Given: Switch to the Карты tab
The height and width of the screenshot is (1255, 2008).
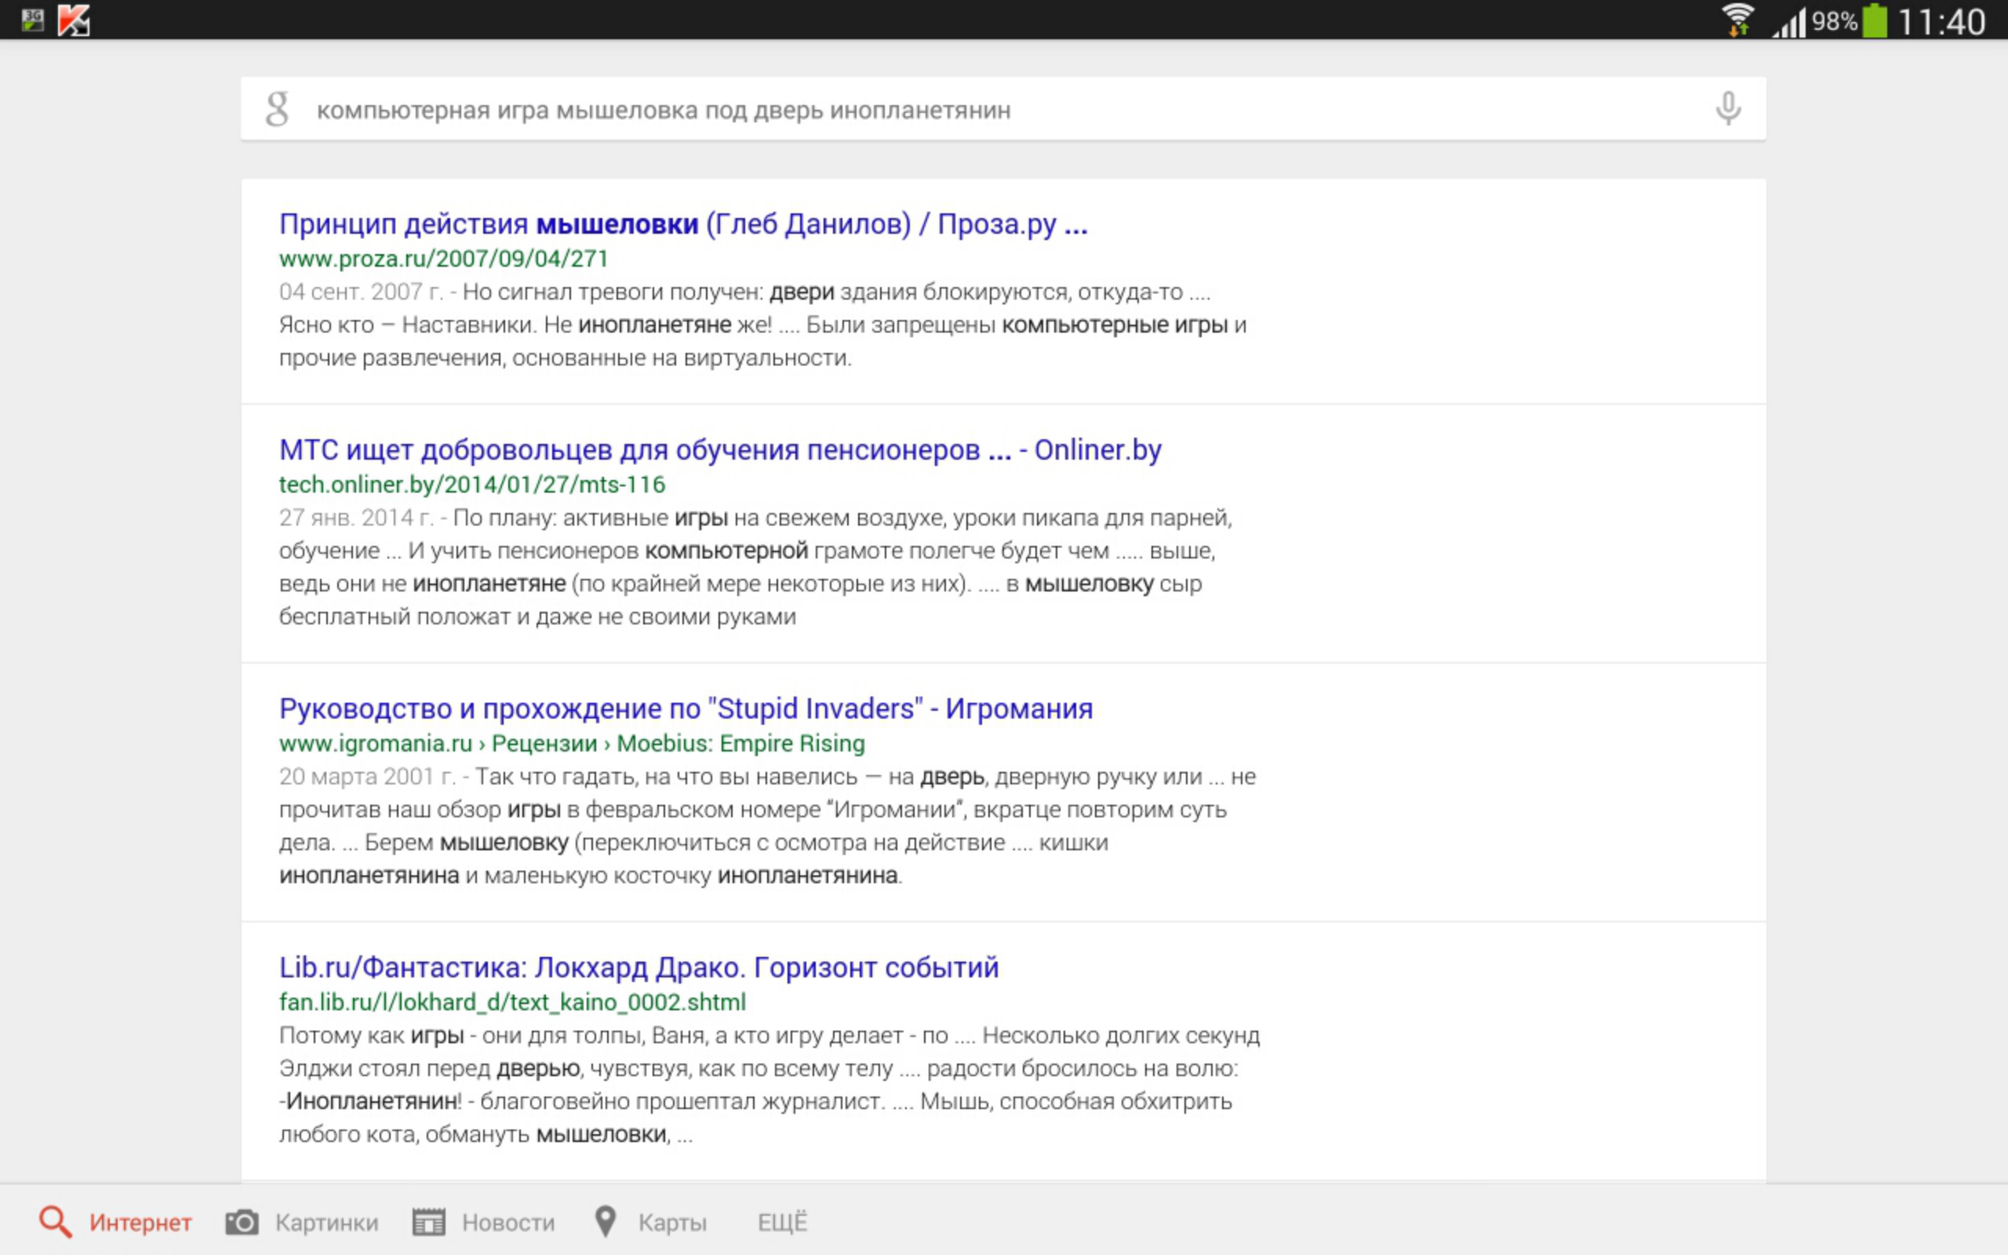Looking at the screenshot, I should click(x=650, y=1222).
